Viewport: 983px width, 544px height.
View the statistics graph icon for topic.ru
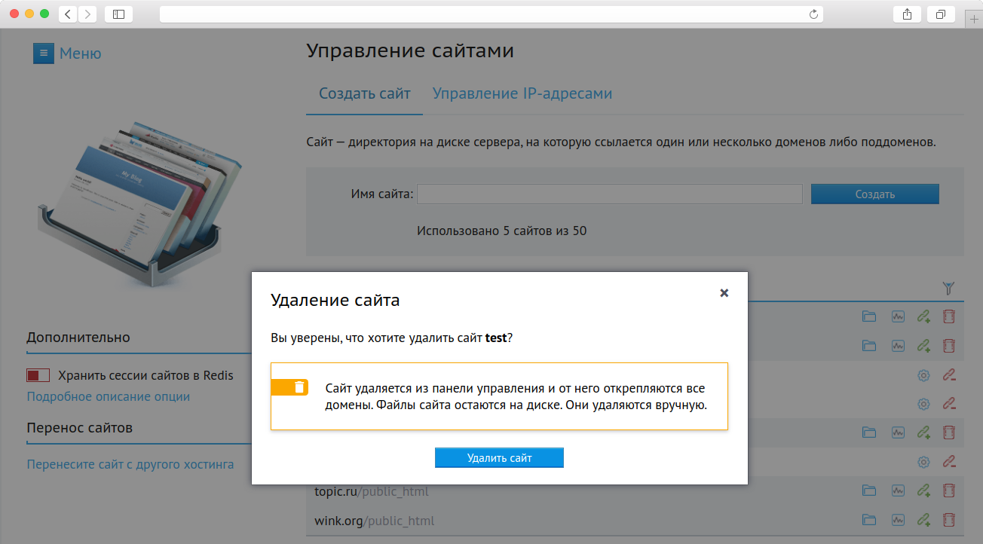click(898, 491)
